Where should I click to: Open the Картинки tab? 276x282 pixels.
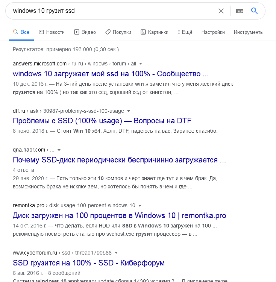tap(155, 32)
